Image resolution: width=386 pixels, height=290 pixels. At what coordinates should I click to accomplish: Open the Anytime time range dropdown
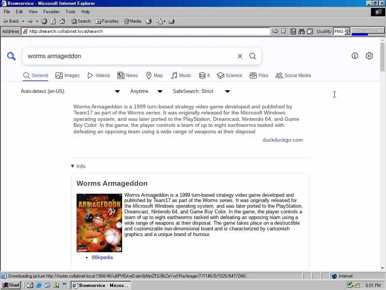pos(146,91)
